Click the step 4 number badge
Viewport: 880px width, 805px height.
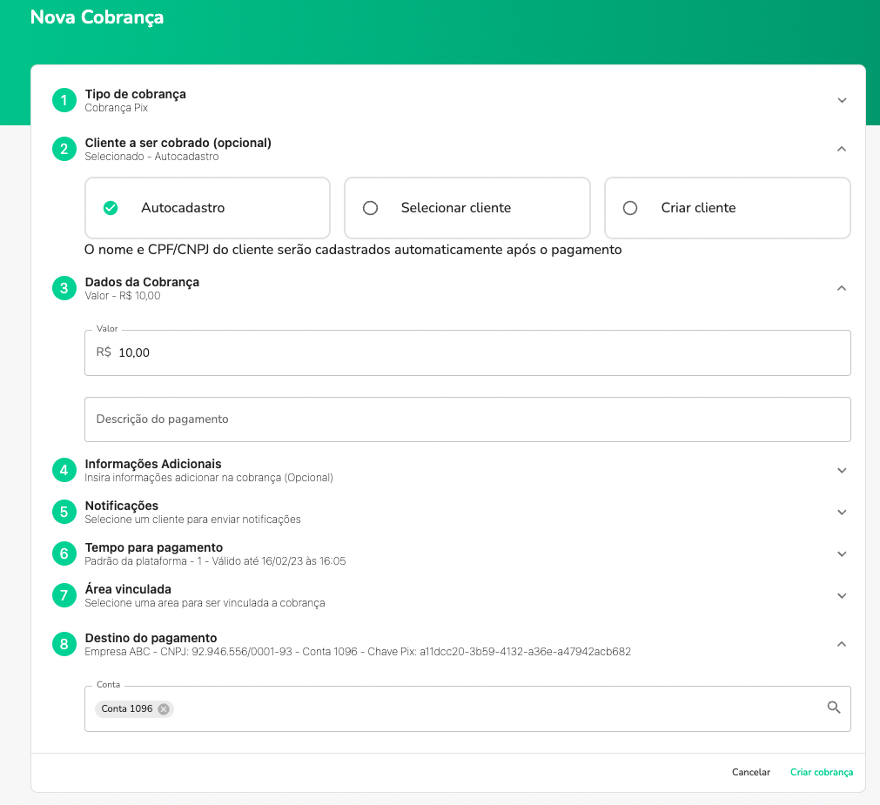[64, 470]
